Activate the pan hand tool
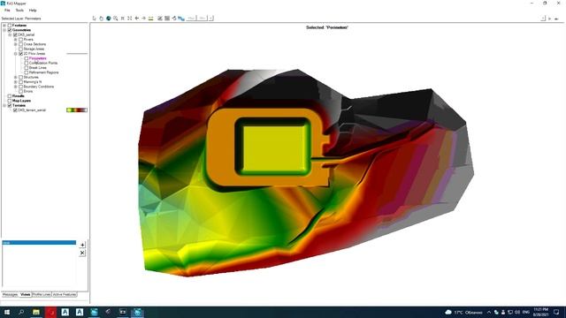This screenshot has width=566, height=318. (101, 18)
